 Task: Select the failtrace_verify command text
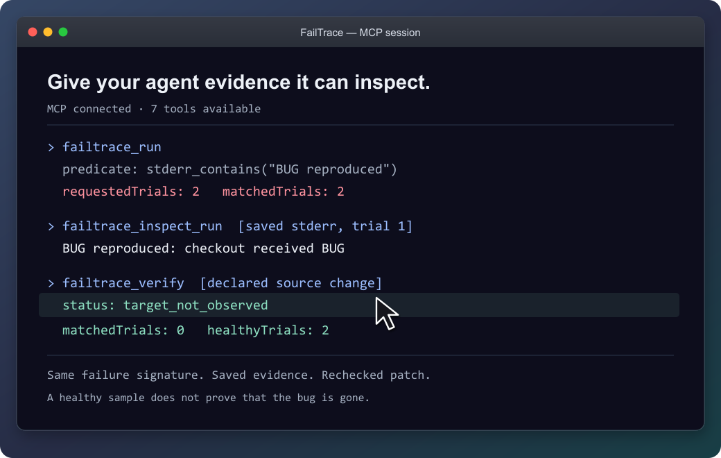pyautogui.click(x=123, y=283)
